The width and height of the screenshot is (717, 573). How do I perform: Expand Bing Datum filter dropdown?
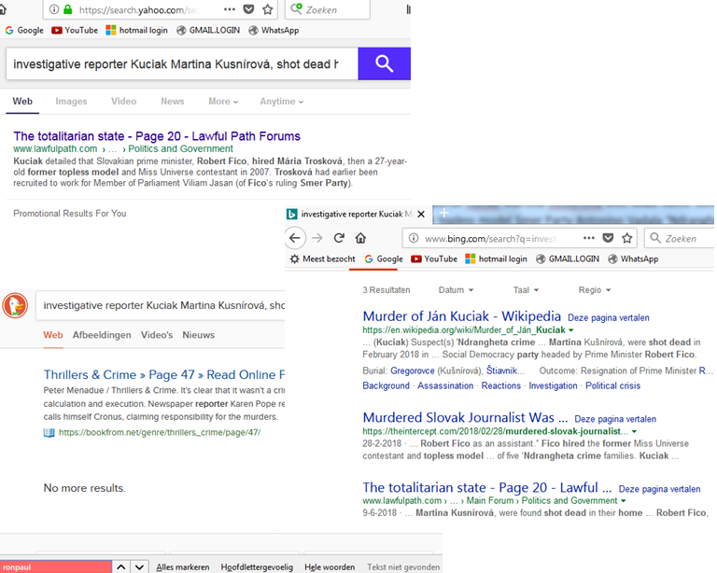pyautogui.click(x=456, y=289)
